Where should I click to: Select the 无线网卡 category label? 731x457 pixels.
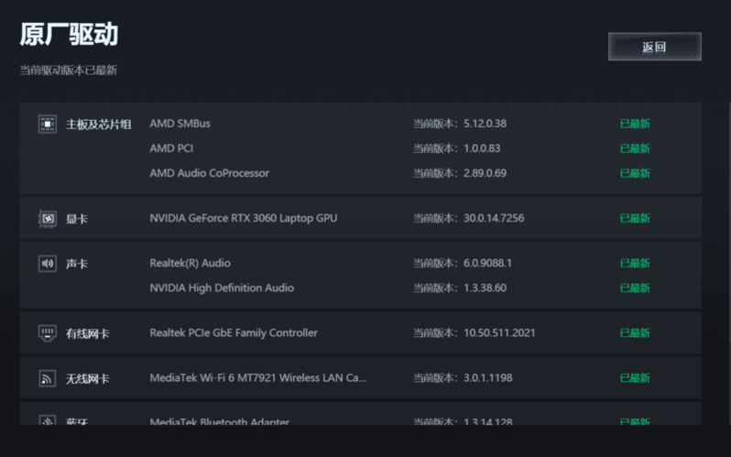[87, 378]
